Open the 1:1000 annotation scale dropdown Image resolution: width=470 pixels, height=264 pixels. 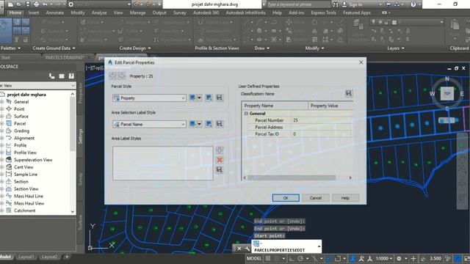[x=383, y=259]
